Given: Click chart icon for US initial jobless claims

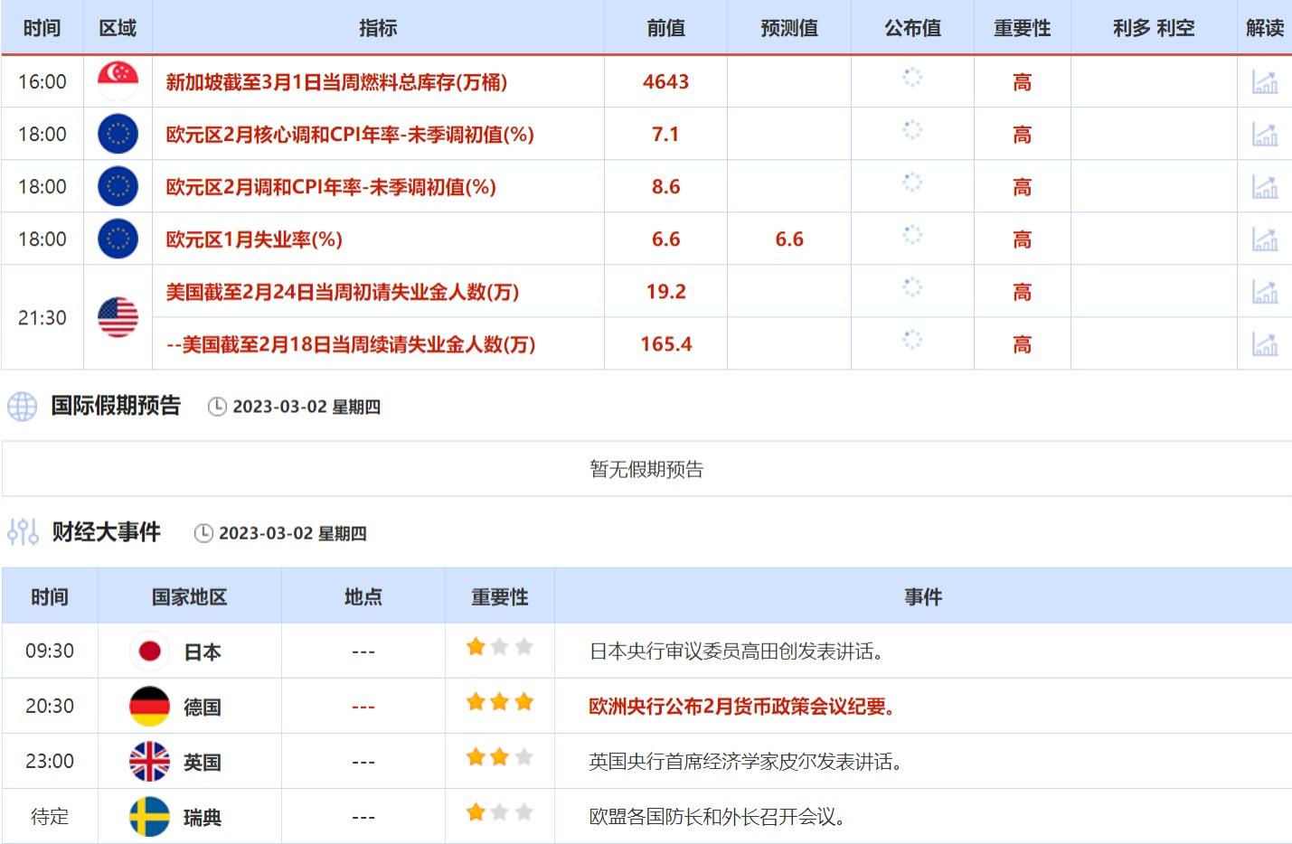Looking at the screenshot, I should coord(1264,292).
